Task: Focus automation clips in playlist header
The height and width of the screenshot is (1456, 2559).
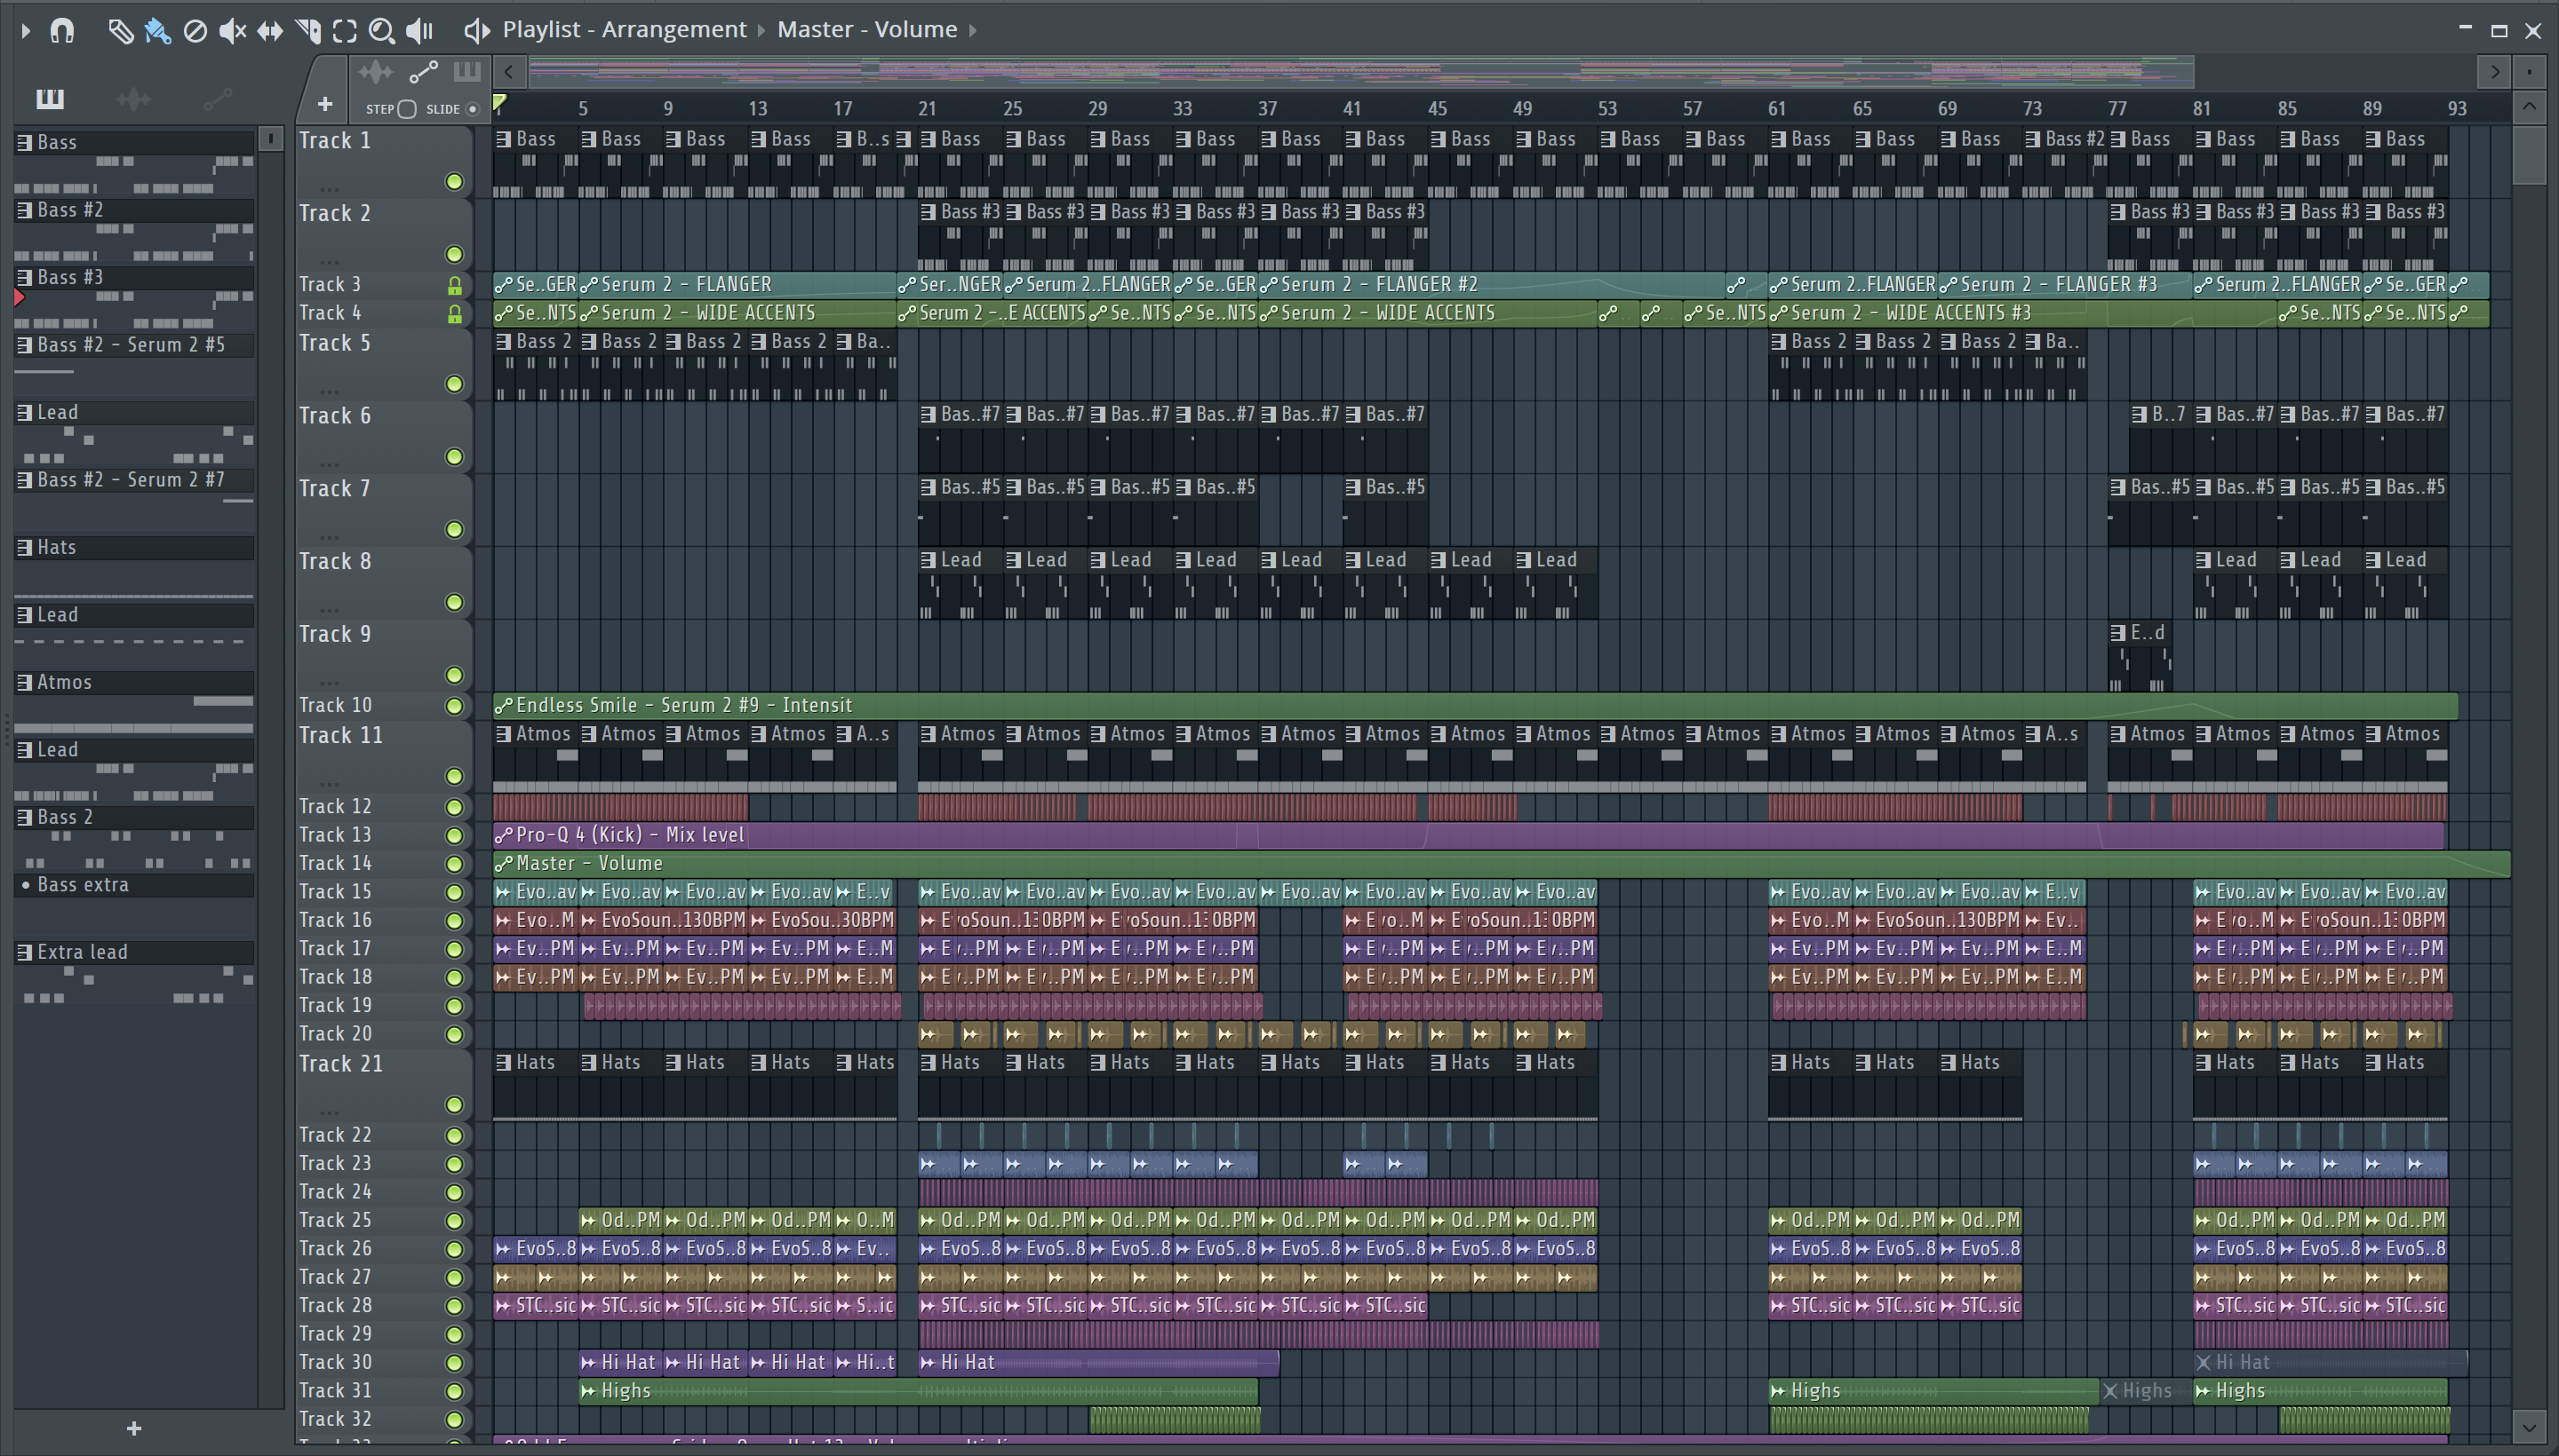Action: [x=423, y=72]
